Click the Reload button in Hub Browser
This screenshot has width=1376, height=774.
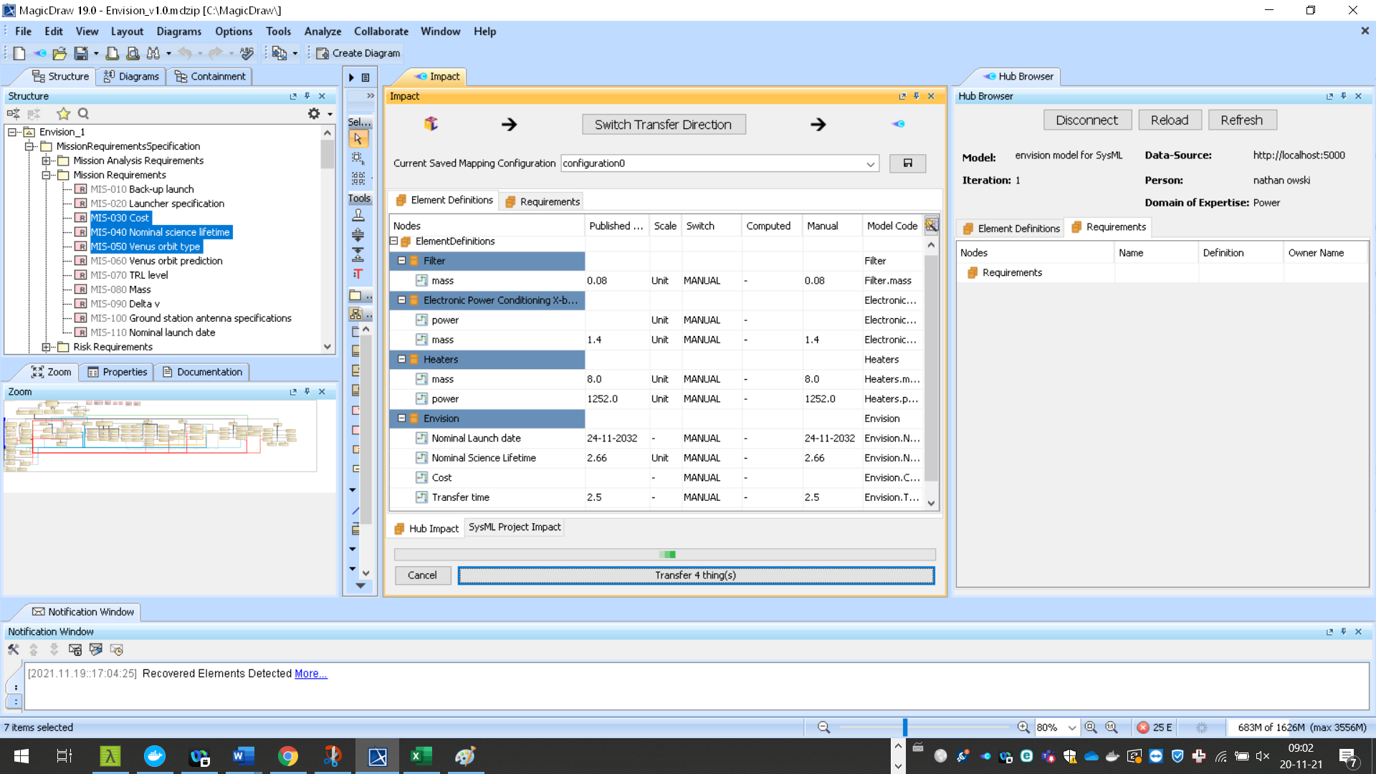(1169, 120)
